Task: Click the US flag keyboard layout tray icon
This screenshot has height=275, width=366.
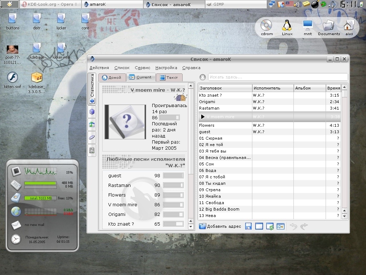Action: pos(290,4)
